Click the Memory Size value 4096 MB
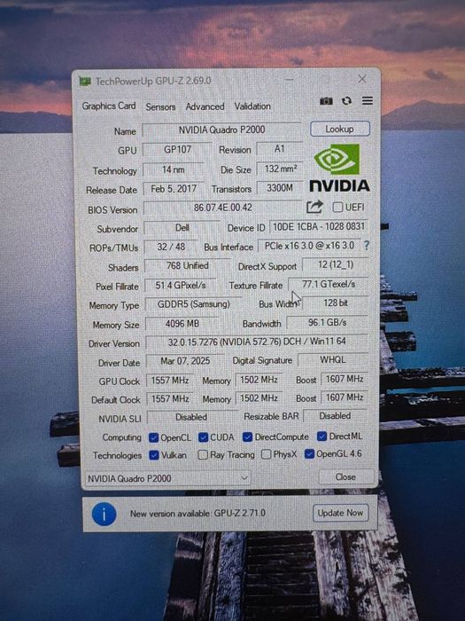Screen dimensions: 465x621 (182, 324)
